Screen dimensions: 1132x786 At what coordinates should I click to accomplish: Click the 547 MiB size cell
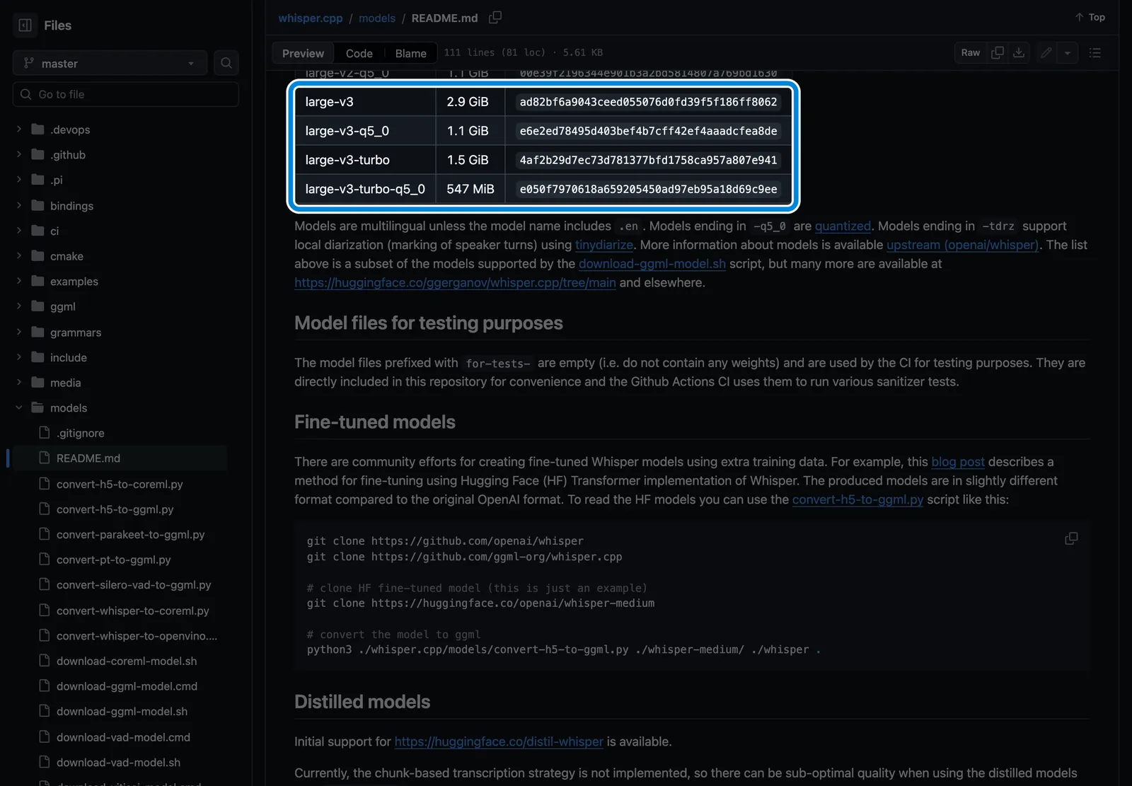[x=470, y=189]
